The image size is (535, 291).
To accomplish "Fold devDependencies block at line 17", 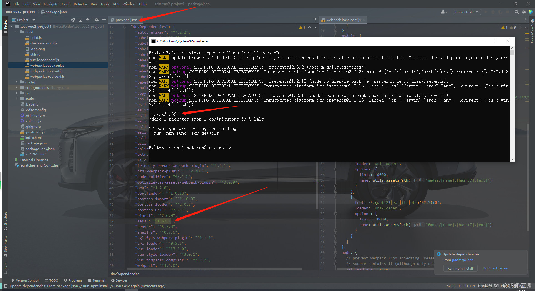I will [125, 27].
